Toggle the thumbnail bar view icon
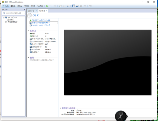This screenshot has width=158, height=121. pos(77,6)
